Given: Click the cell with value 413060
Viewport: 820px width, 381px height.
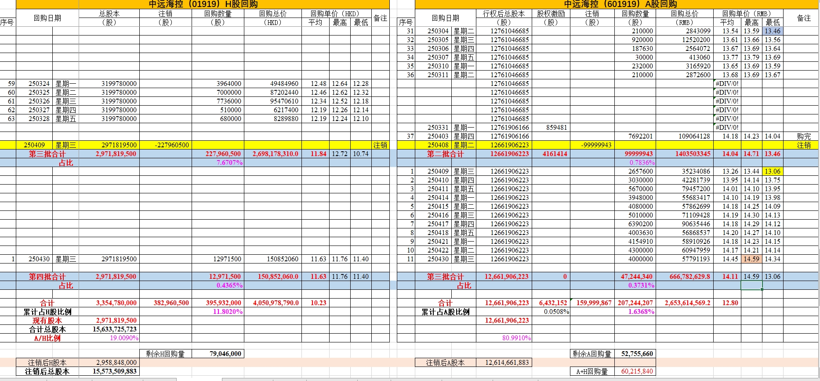Looking at the screenshot, I should [685, 57].
